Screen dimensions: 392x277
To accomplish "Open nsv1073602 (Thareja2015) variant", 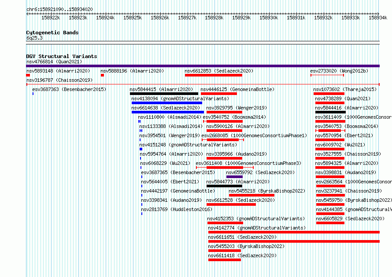I will tap(345, 89).
